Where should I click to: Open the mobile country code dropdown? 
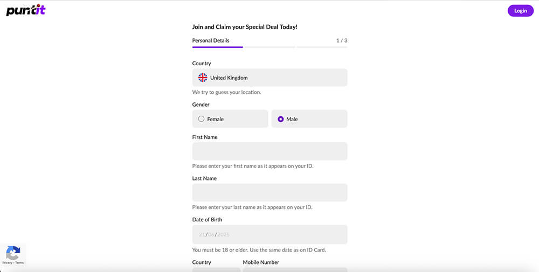[216, 270]
